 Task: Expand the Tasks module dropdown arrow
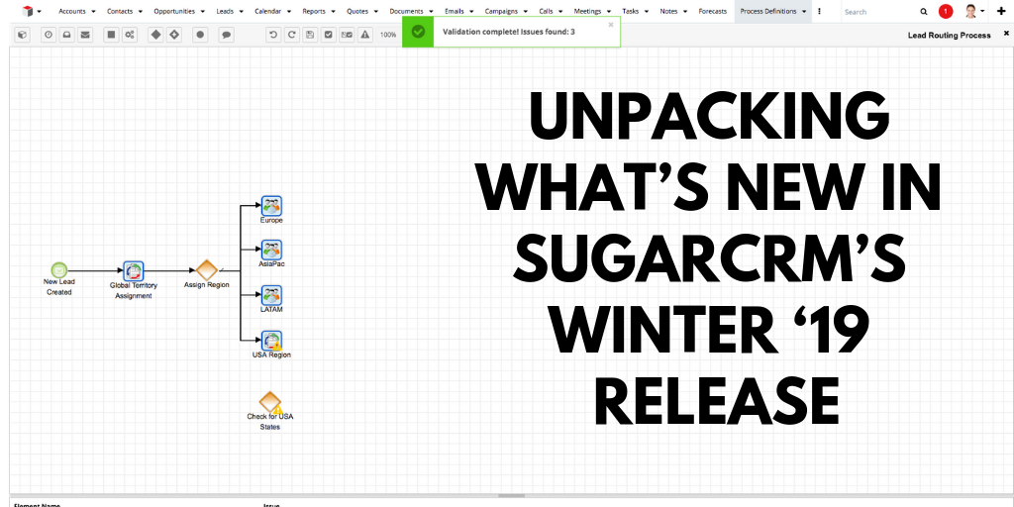tap(647, 12)
